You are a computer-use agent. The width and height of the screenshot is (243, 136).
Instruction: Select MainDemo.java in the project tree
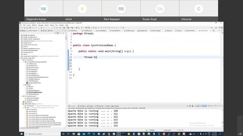pos(33,66)
